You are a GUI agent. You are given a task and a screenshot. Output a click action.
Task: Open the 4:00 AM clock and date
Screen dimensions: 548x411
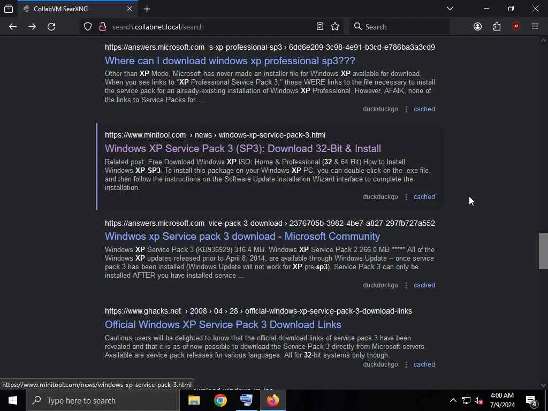tap(502, 400)
